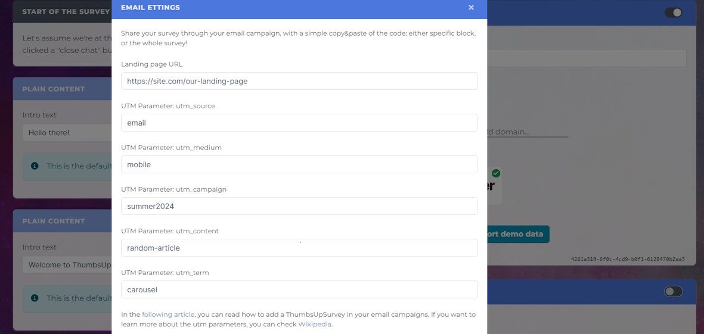Image resolution: width=704 pixels, height=334 pixels.
Task: Click the Hello there! intro text field
Action: coord(67,133)
